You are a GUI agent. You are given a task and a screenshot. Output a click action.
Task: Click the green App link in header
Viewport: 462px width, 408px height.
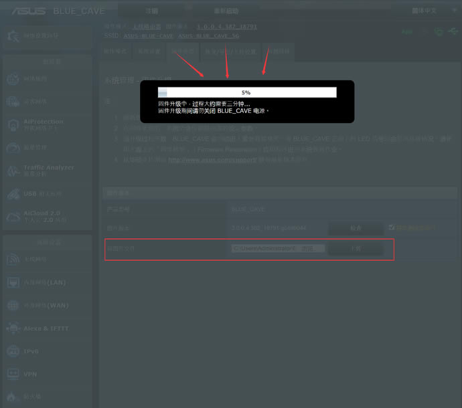pos(407,32)
